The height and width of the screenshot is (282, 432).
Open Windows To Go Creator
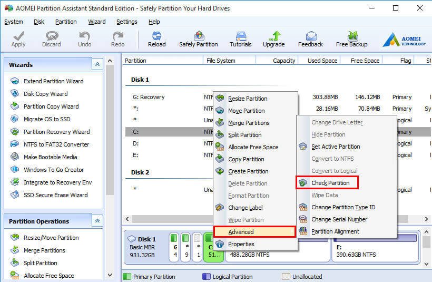click(54, 170)
